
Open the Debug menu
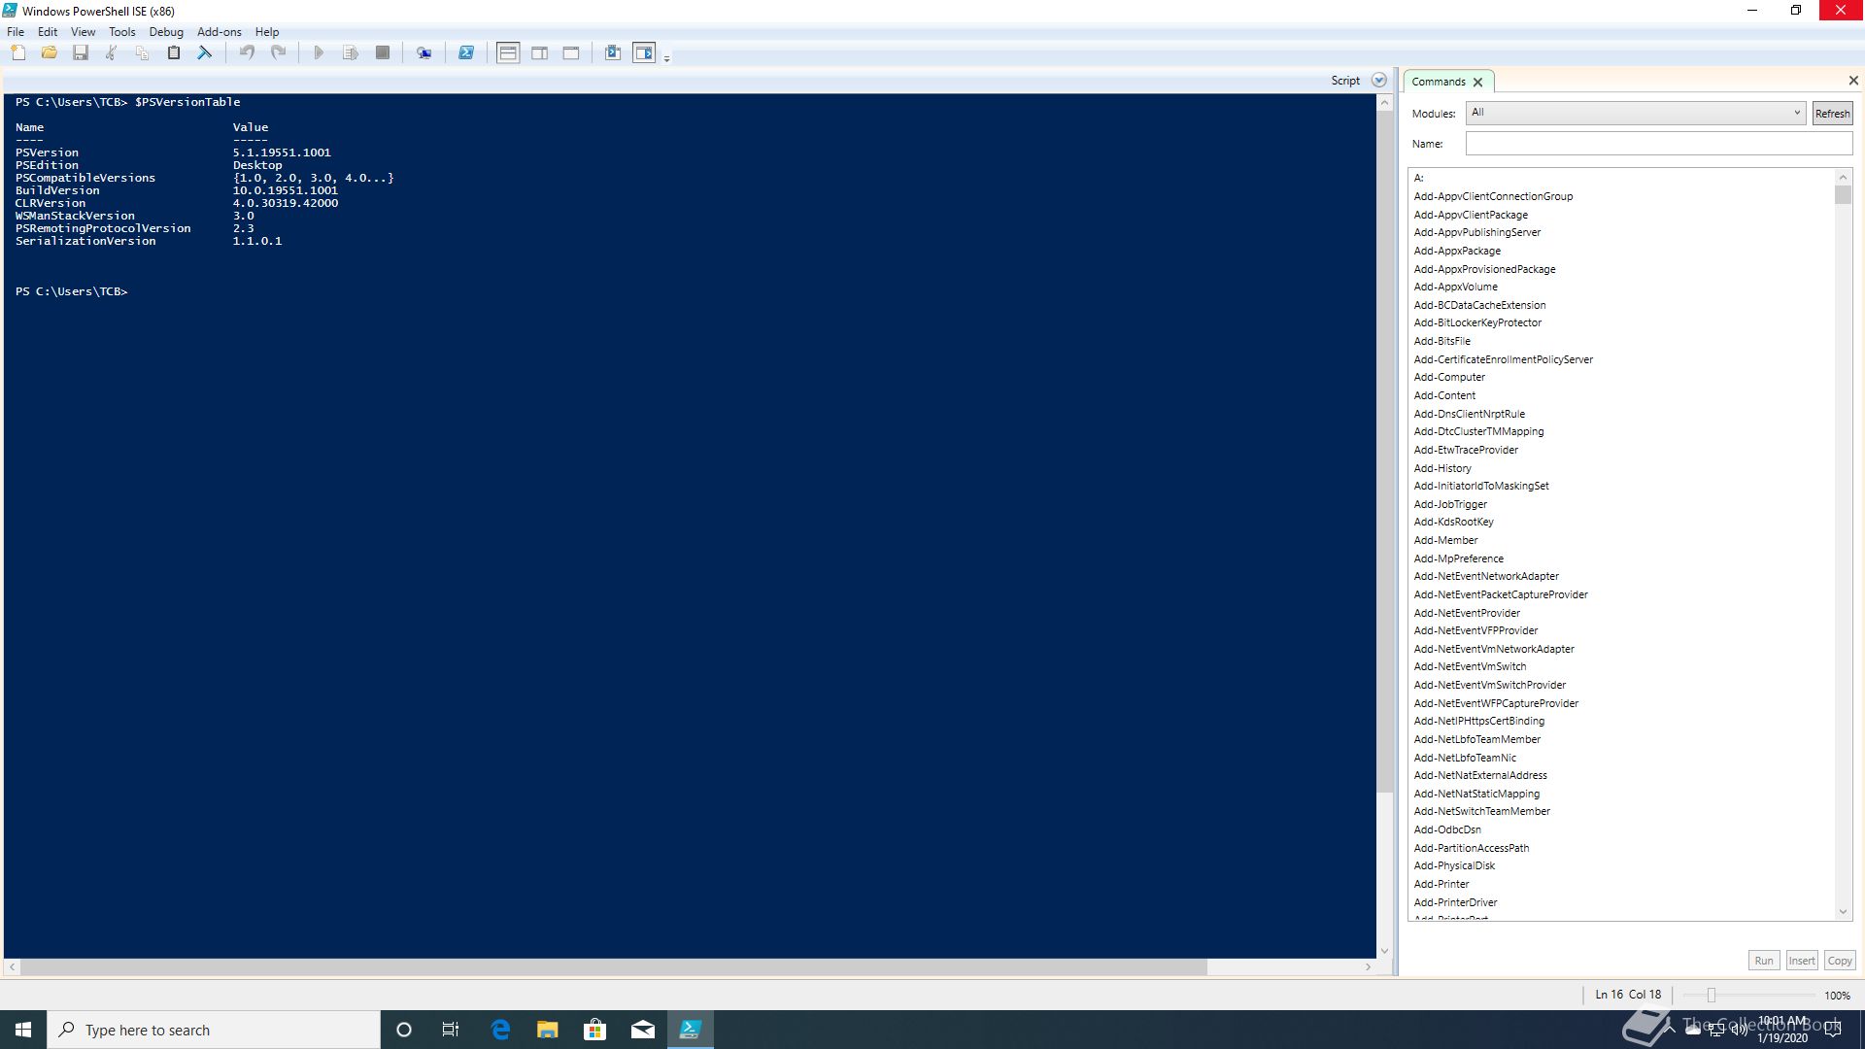point(166,32)
